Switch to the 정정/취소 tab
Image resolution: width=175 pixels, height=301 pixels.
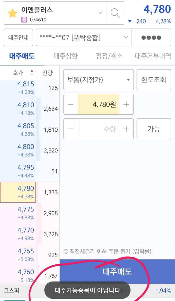click(x=109, y=56)
